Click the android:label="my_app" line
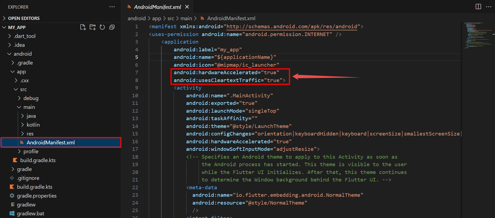 click(208, 50)
